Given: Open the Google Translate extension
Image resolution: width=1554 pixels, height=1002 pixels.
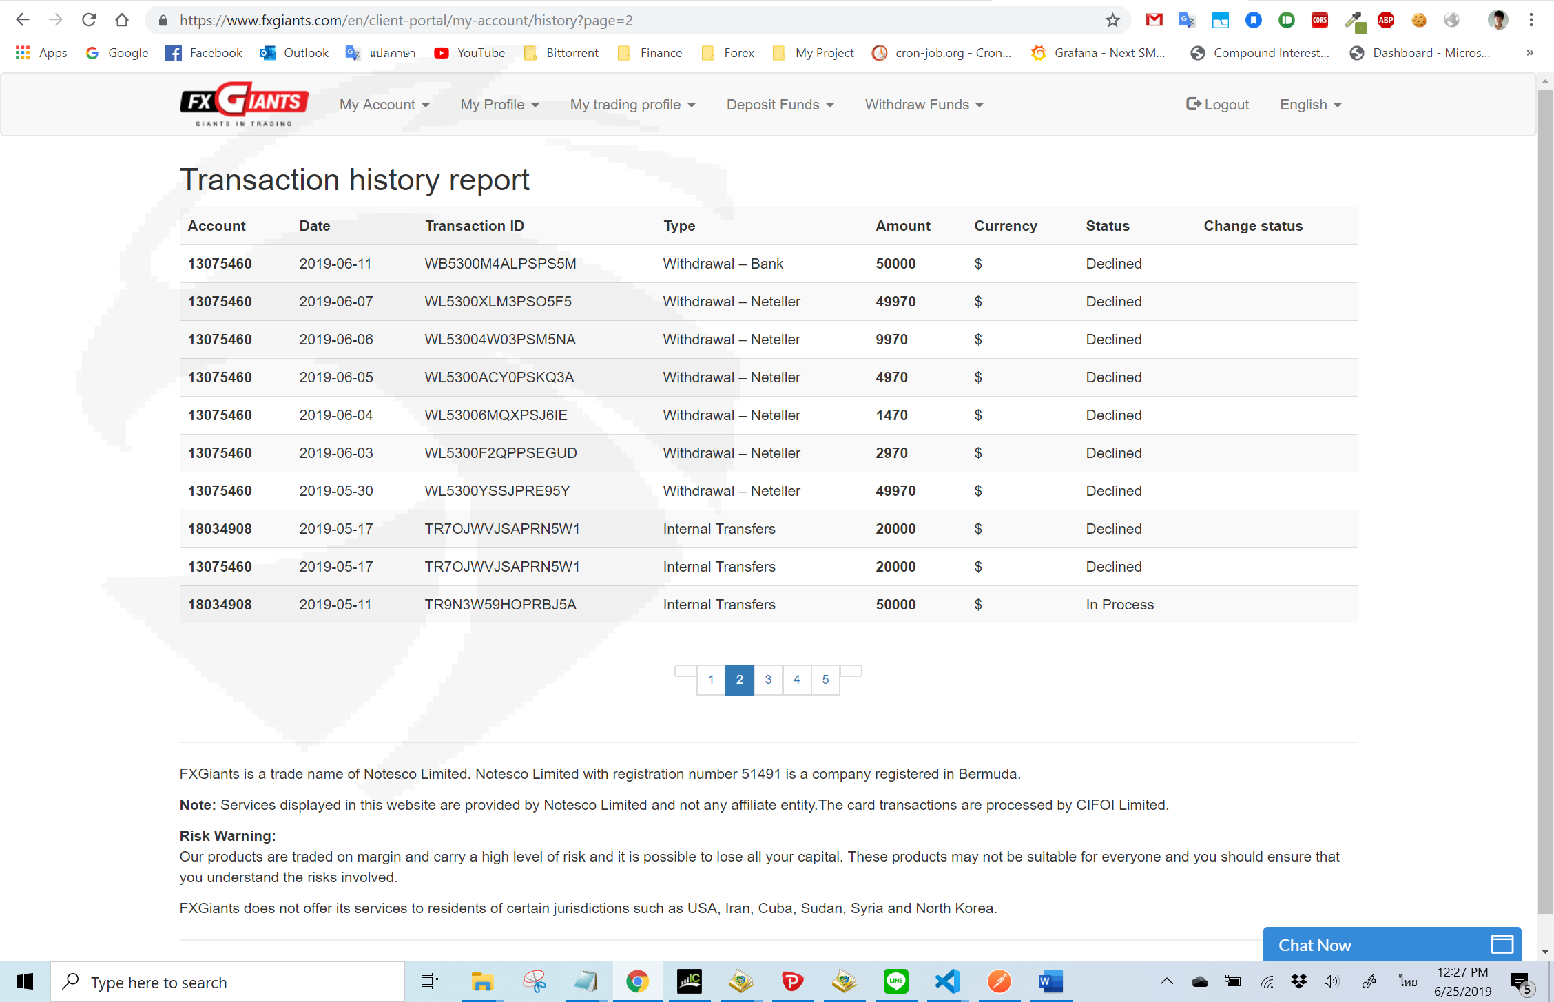Looking at the screenshot, I should [1187, 20].
